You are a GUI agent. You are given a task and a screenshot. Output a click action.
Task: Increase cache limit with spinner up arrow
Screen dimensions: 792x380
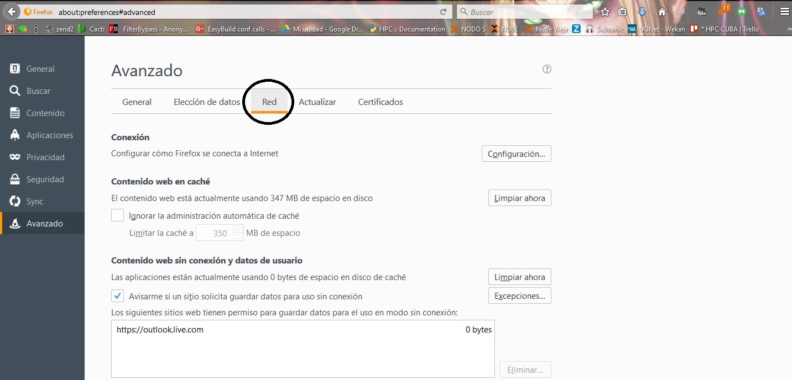point(238,229)
